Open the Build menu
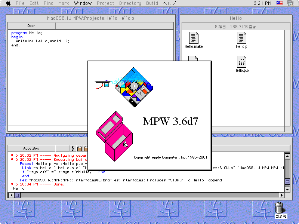The width and height of the screenshot is (299, 224). 152,3
